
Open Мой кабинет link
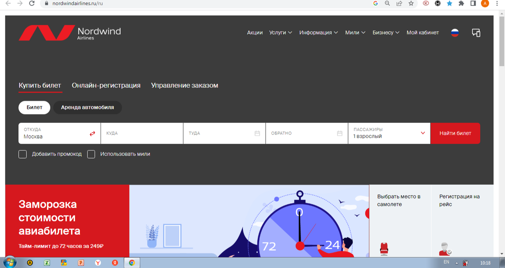[x=423, y=33]
